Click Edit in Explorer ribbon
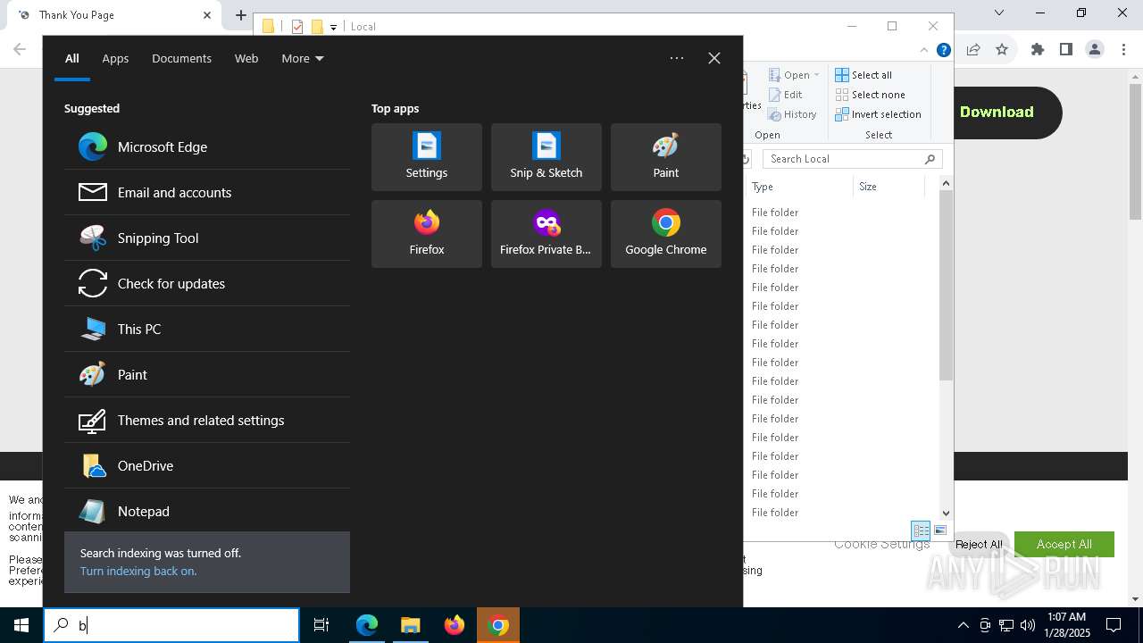The height and width of the screenshot is (643, 1143). click(x=786, y=95)
